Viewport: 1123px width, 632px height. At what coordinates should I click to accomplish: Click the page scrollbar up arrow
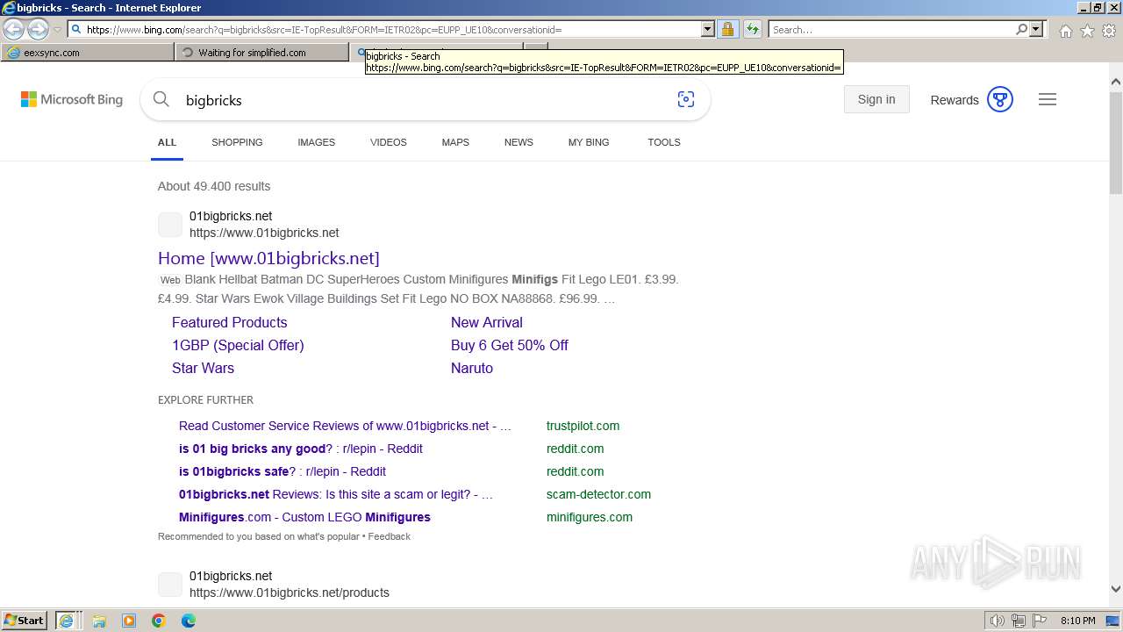(1115, 82)
